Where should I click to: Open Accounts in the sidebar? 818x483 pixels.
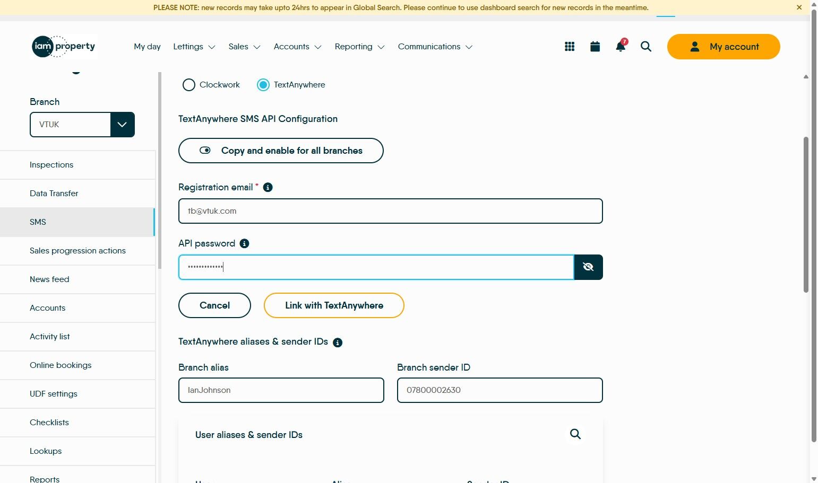point(78,308)
